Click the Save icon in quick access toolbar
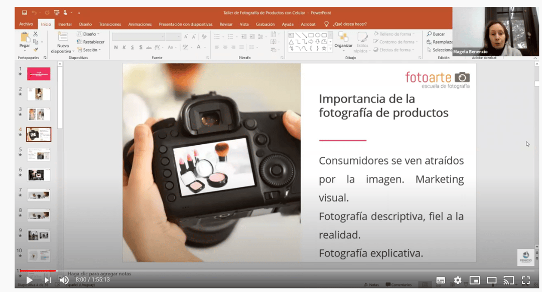This screenshot has width=542, height=292. (24, 13)
